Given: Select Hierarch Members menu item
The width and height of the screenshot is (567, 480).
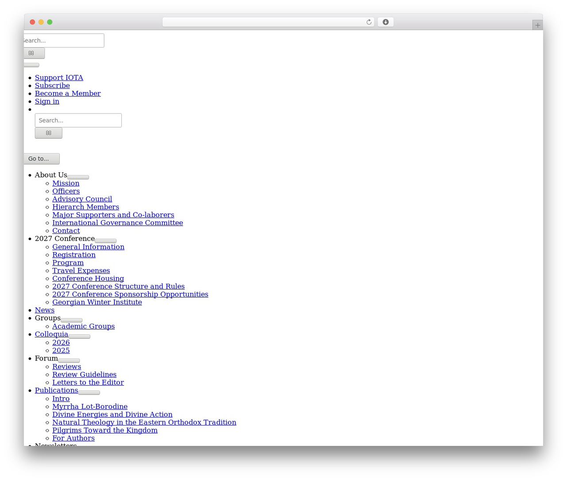Looking at the screenshot, I should 85,207.
